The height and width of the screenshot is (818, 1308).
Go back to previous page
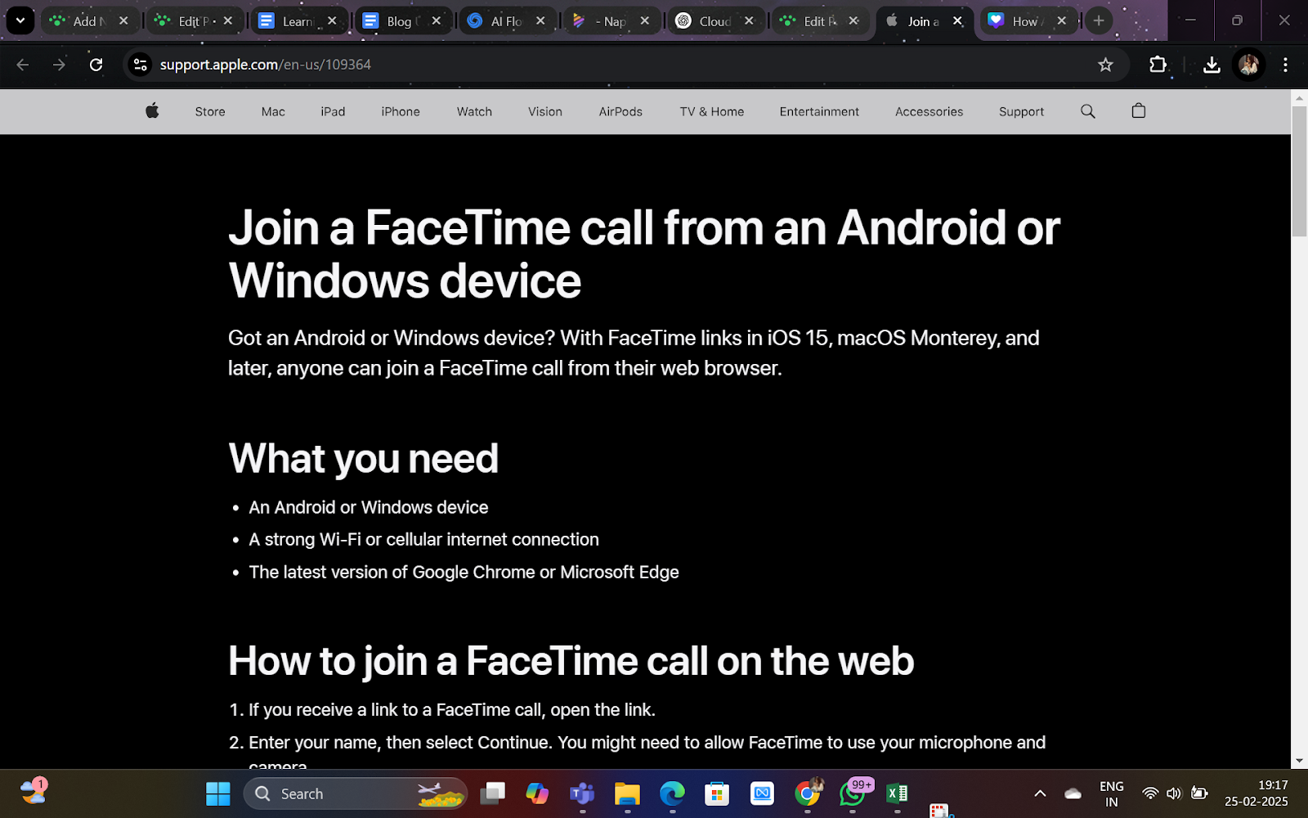[23, 65]
